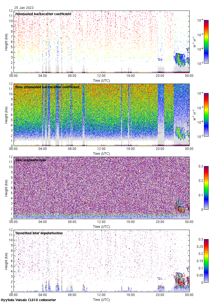Click the 'm⁻¹ sr⁻¹' unit label of the top colorbar
The image size is (211, 303).
pos(194,42)
